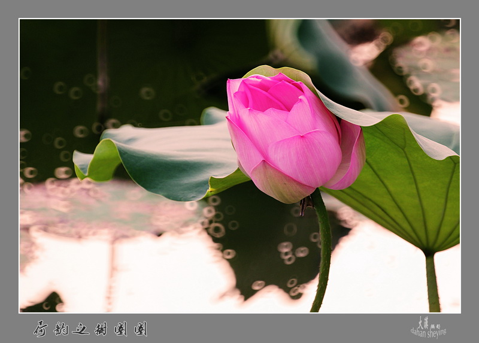479x343 pixels.
Task: Click the 'dahan sheying' watermark text
Action: (428, 333)
